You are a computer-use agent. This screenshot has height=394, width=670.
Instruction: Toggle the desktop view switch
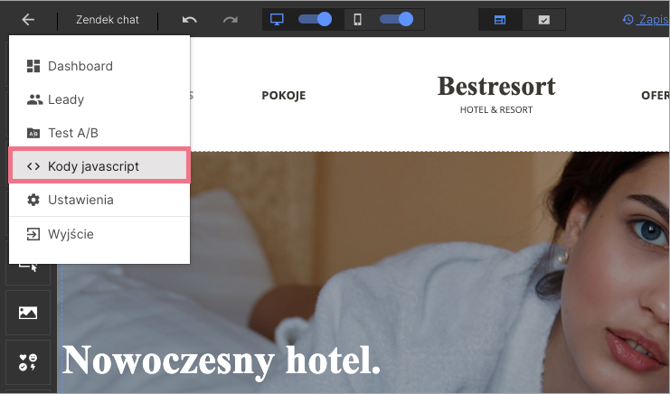(x=315, y=19)
